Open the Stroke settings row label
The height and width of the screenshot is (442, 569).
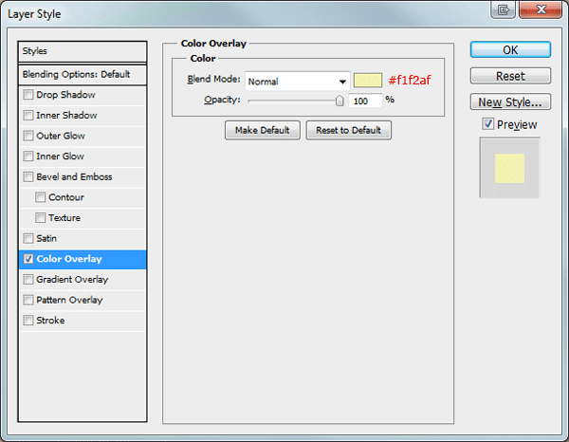click(50, 321)
